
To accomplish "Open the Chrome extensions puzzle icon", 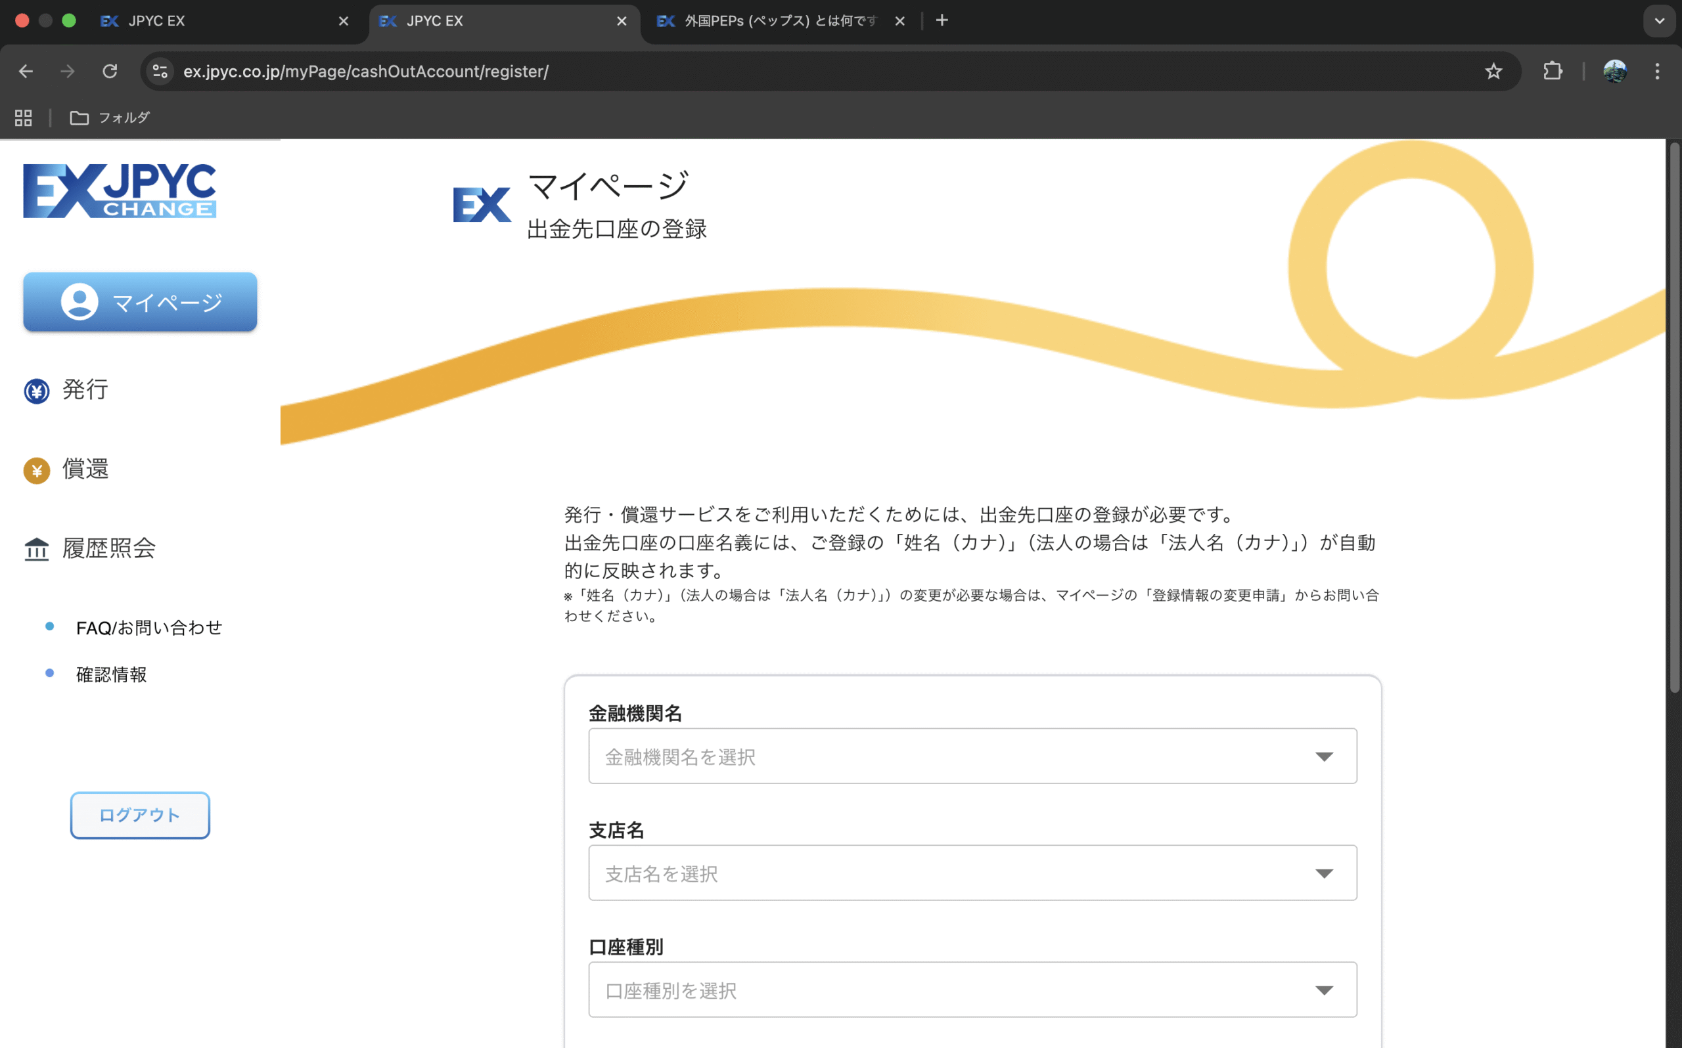I will 1553,71.
